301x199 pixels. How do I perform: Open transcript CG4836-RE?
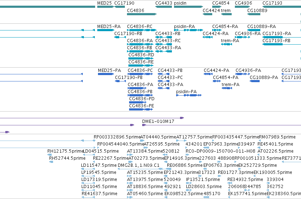(141, 62)
